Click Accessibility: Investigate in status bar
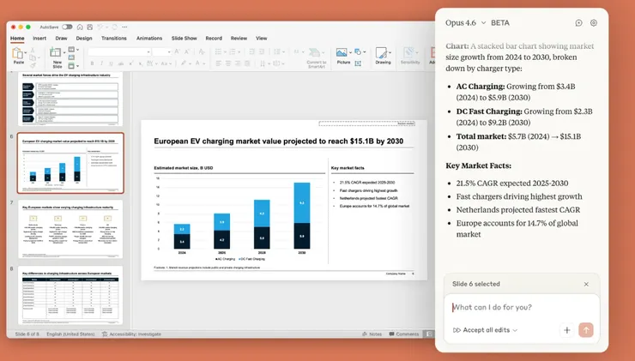The height and width of the screenshot is (361, 635). (131, 334)
